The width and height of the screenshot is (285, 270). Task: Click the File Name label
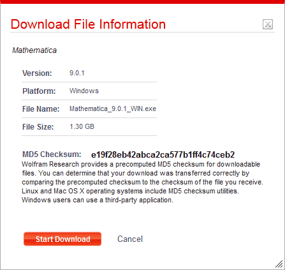pos(41,109)
